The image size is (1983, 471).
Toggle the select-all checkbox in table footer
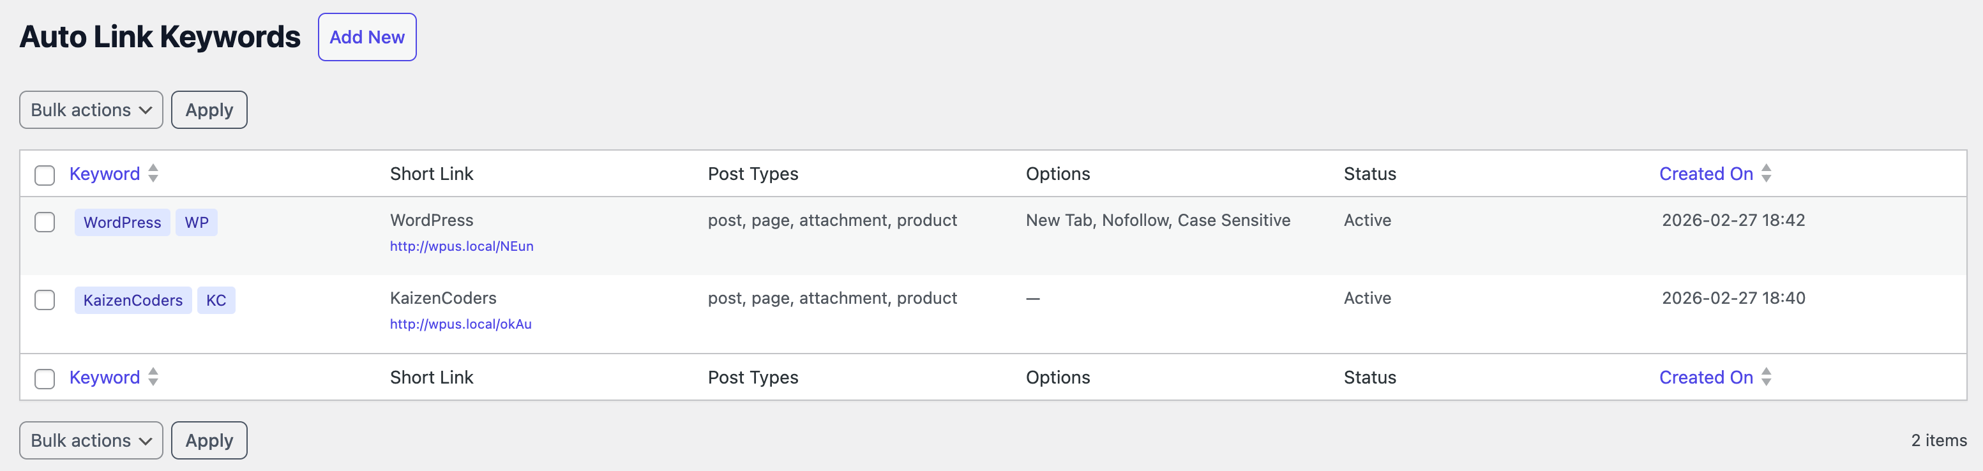[45, 378]
